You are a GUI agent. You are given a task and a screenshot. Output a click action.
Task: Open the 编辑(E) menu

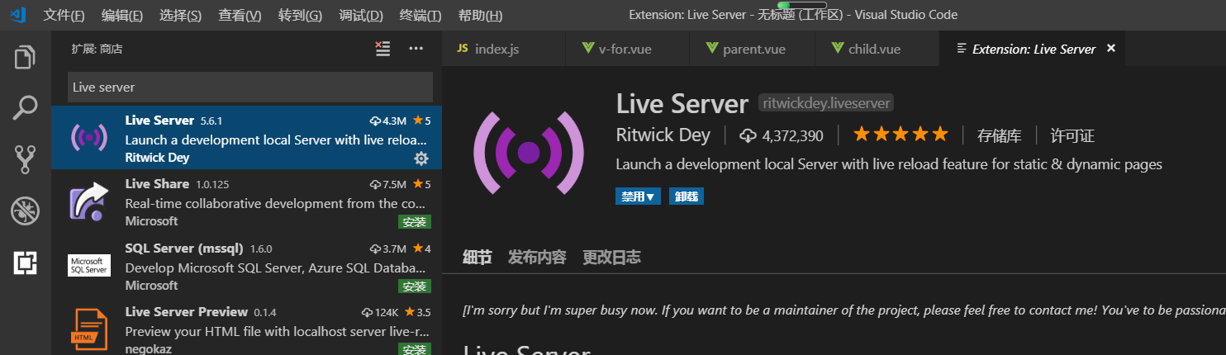[x=122, y=15]
